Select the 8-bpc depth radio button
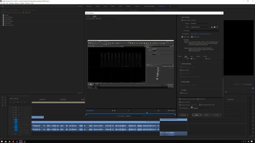The width and height of the screenshot is (255, 143). tap(191, 59)
